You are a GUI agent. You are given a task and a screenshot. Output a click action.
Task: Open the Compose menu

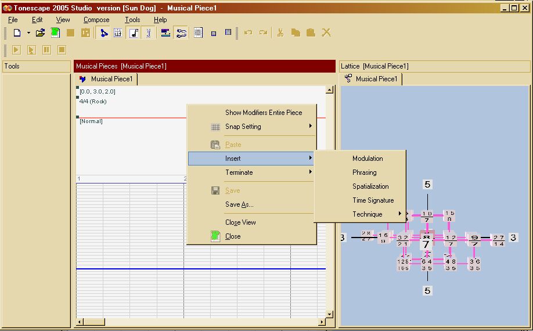(96, 20)
